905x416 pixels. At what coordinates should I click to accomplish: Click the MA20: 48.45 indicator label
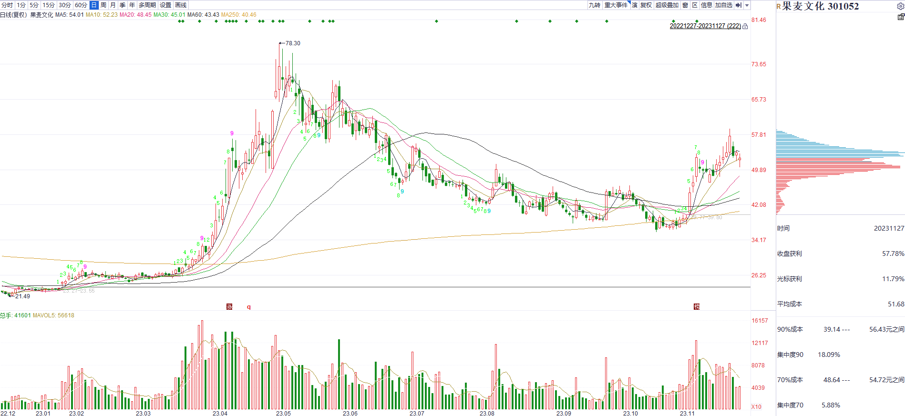(x=135, y=15)
